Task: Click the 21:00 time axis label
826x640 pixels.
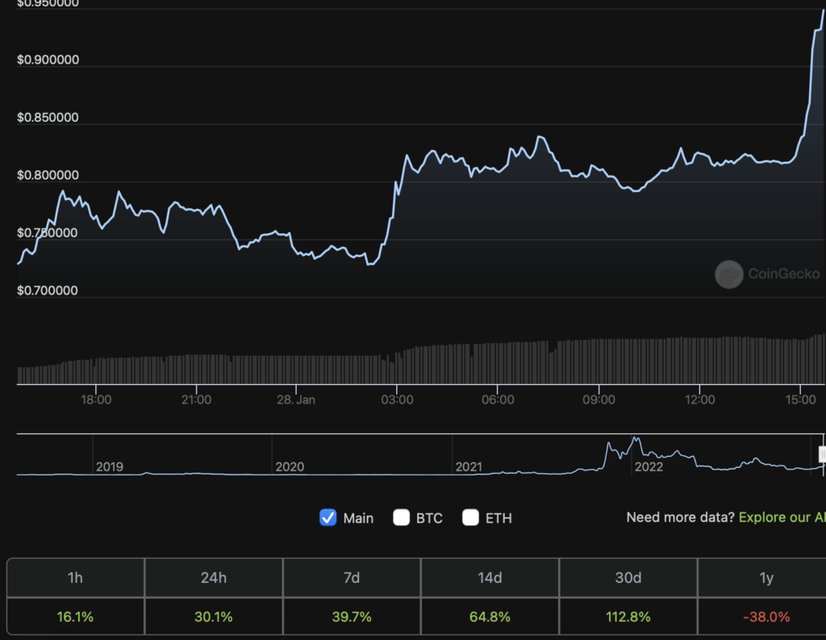Action: click(197, 399)
